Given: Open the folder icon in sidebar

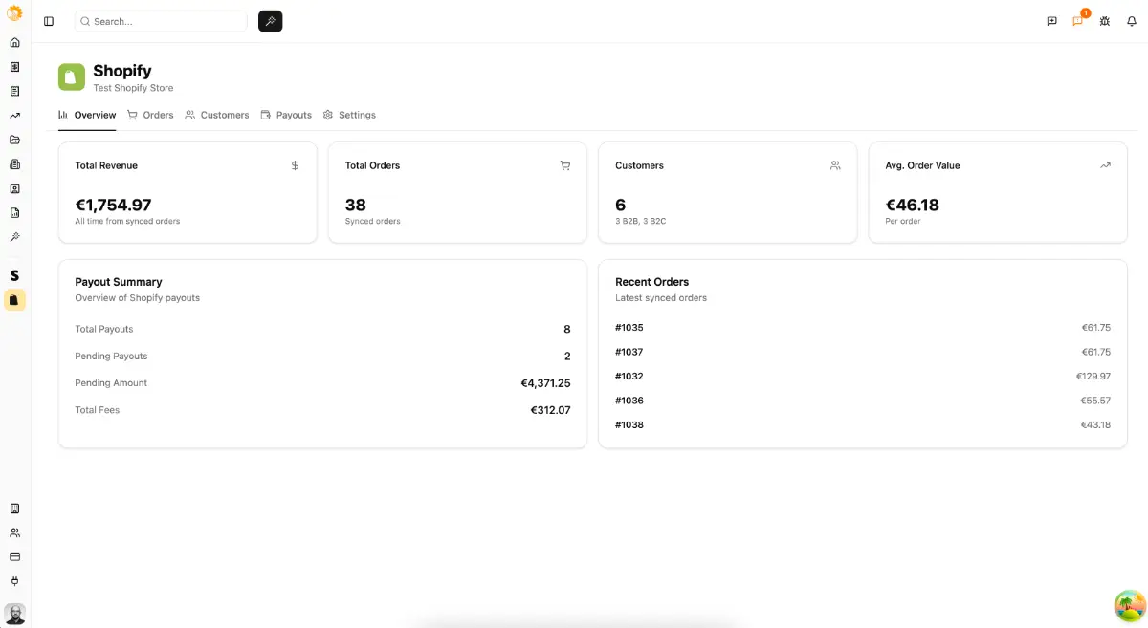Looking at the screenshot, I should pos(14,140).
